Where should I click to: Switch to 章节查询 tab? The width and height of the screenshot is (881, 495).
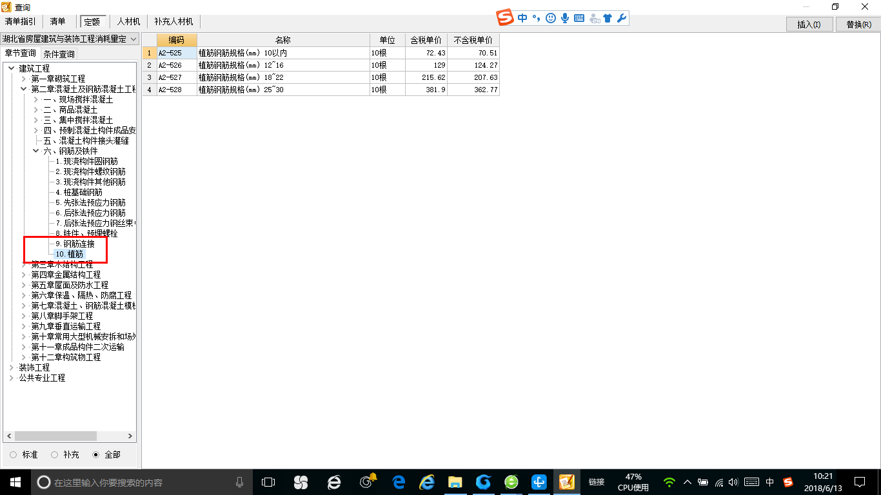21,53
